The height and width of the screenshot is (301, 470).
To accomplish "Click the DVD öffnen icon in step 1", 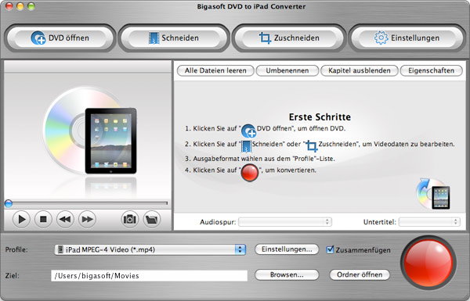I will [248, 131].
